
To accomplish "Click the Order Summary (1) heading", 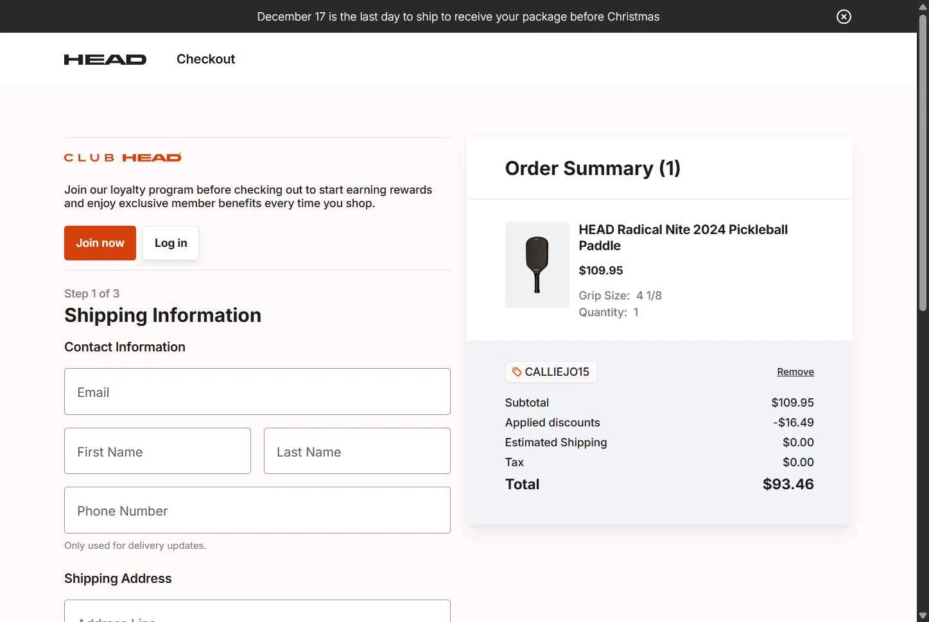I will (x=593, y=168).
